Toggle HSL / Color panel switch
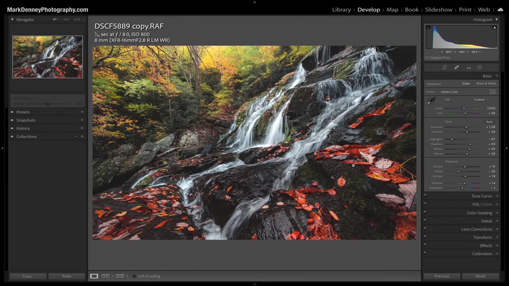509x286 pixels. coord(425,203)
